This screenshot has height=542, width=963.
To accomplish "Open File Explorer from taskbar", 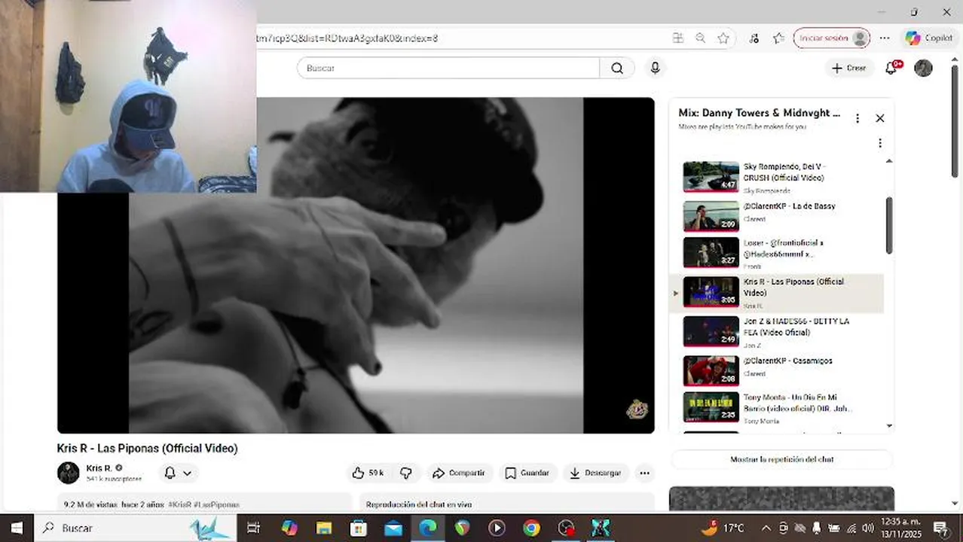I will click(324, 528).
